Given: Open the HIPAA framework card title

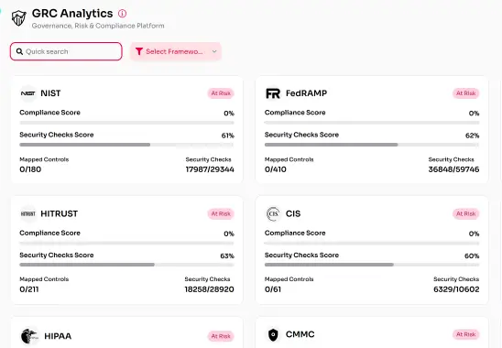Looking at the screenshot, I should click(58, 336).
